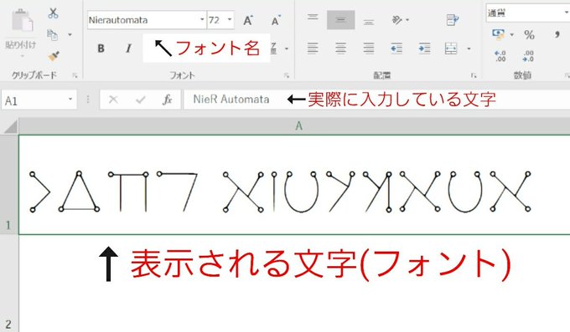570x332 pixels.
Task: Click the Insert Function fx icon
Action: pos(167,100)
